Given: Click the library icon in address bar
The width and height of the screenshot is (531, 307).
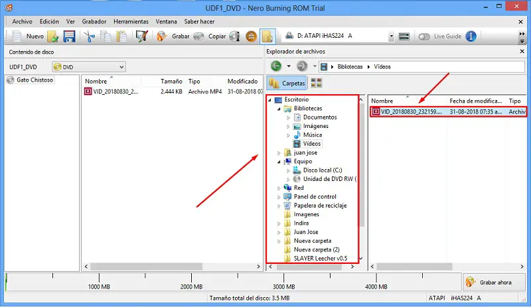Looking at the screenshot, I should 324,67.
